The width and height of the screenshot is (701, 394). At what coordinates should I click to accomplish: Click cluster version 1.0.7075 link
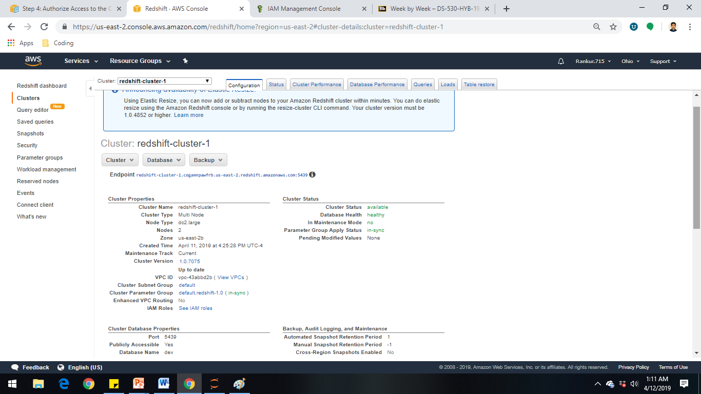(x=189, y=262)
